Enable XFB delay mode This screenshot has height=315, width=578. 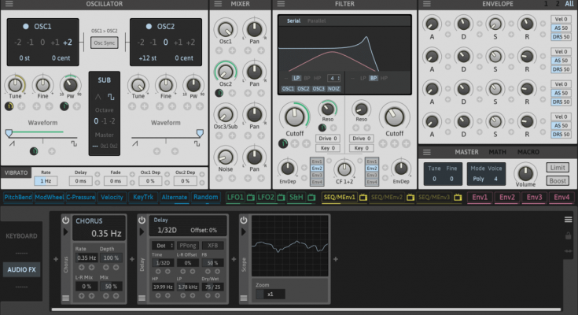(212, 245)
